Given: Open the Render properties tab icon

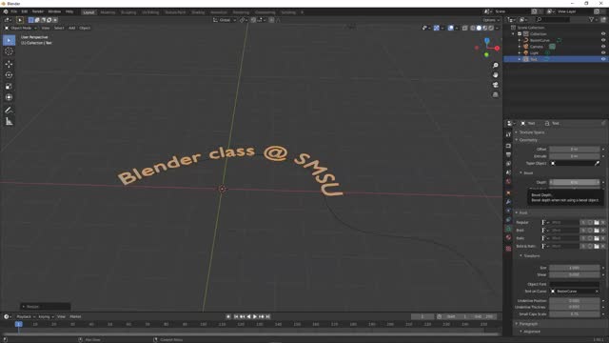Looking at the screenshot, I should point(508,146).
